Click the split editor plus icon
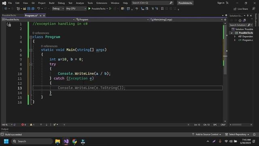259x146 pixels. click(x=225, y=19)
